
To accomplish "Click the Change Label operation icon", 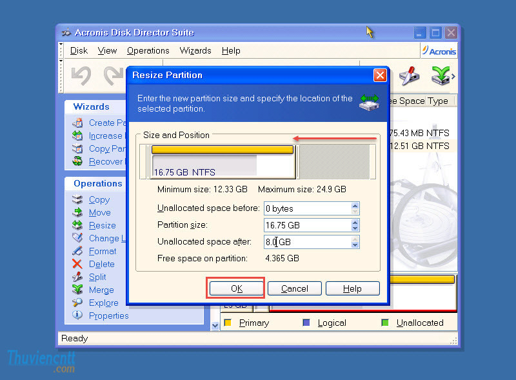I will click(77, 238).
